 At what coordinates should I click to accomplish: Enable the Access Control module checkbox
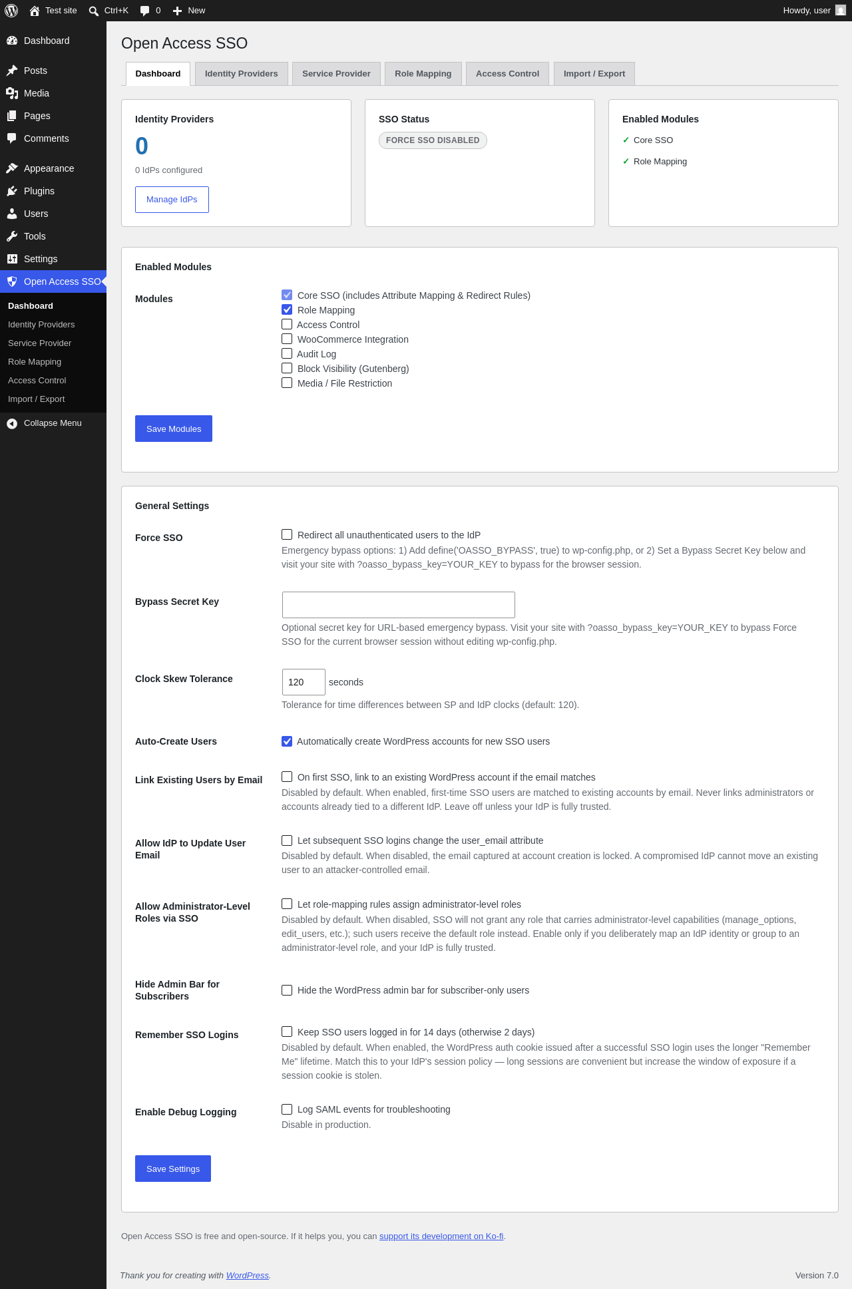tap(287, 324)
